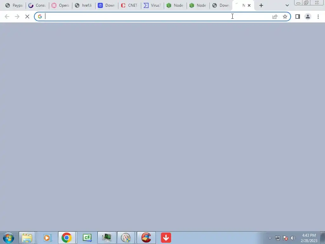The image size is (325, 244).
Task: Switch to the Paypal tab
Action: pyautogui.click(x=14, y=5)
